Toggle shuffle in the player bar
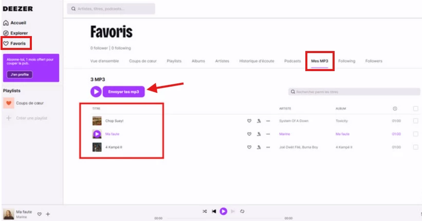422x221 pixels. (205, 211)
